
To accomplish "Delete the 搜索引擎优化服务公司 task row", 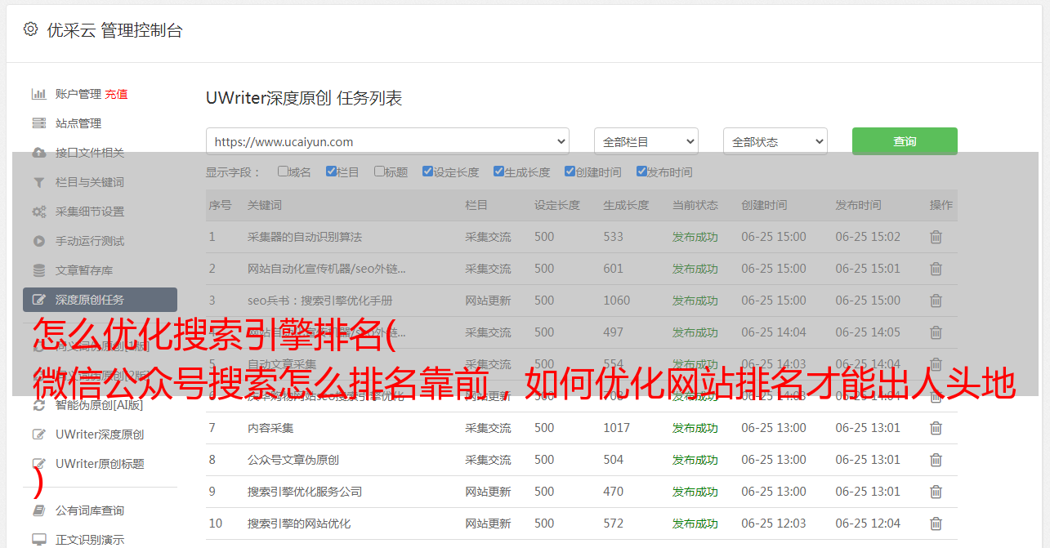I will (936, 492).
